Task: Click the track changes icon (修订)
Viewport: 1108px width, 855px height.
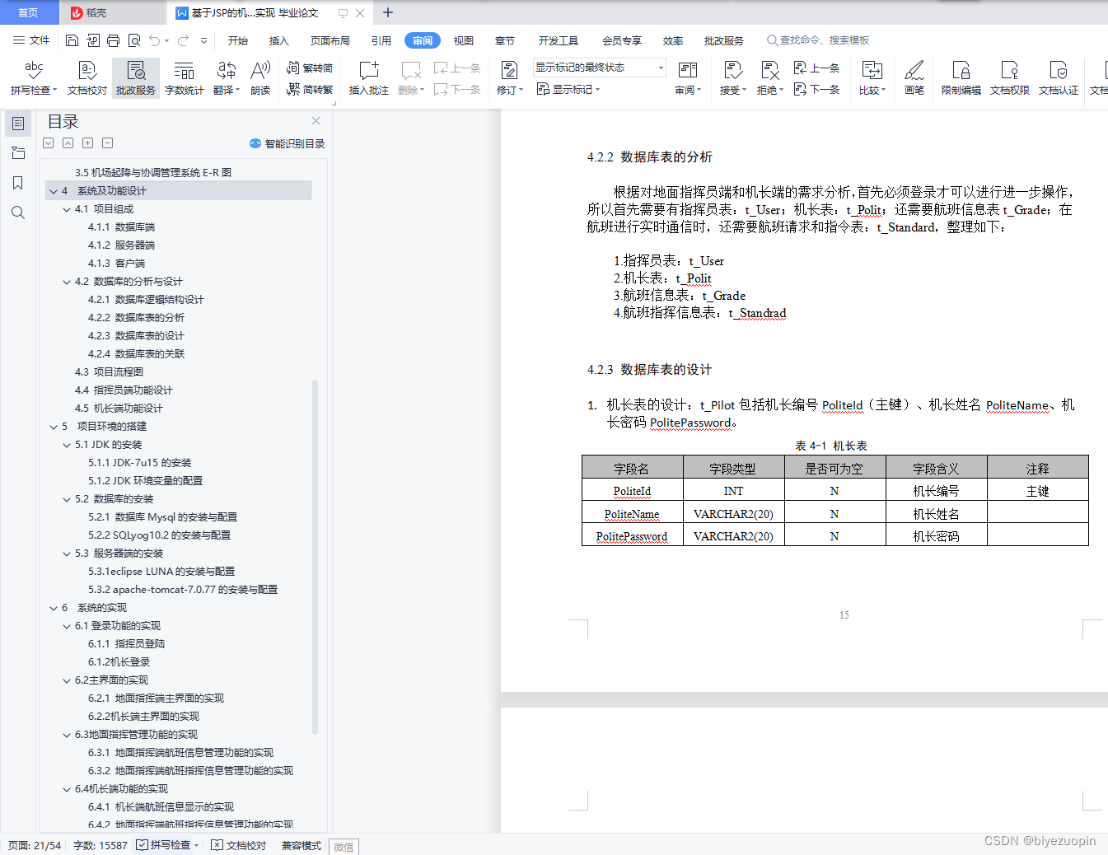Action: click(510, 78)
